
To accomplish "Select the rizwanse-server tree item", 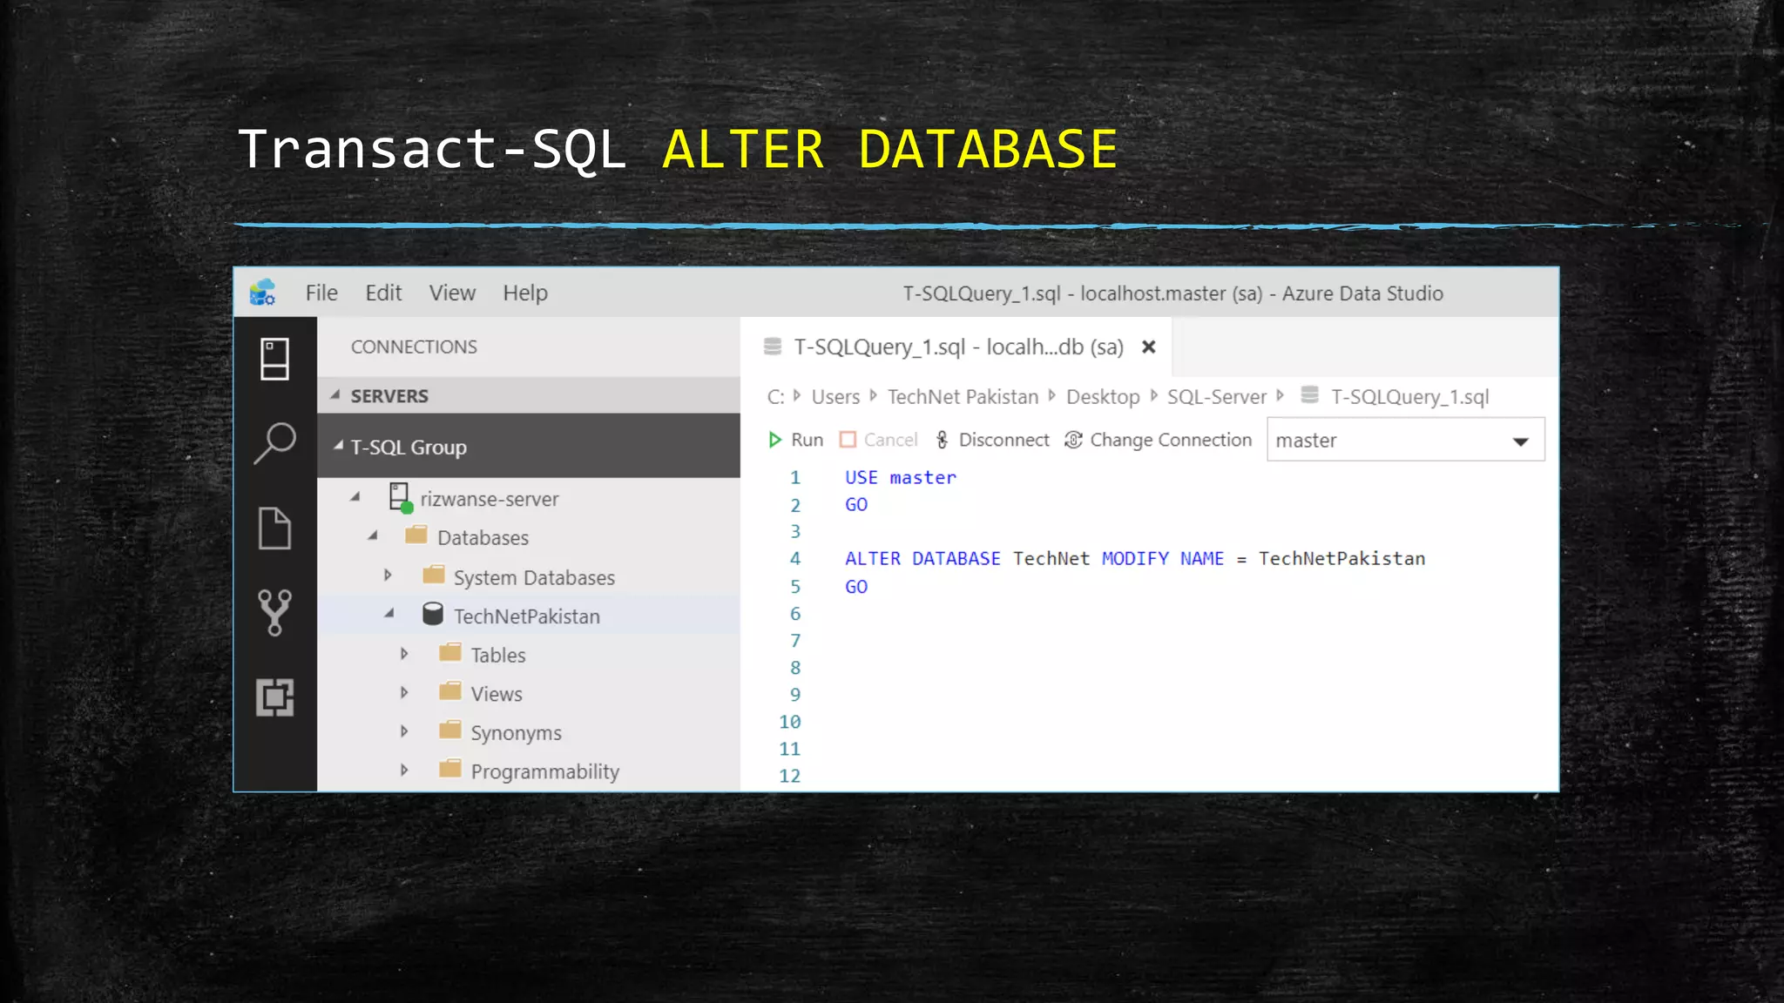I will pos(529,498).
